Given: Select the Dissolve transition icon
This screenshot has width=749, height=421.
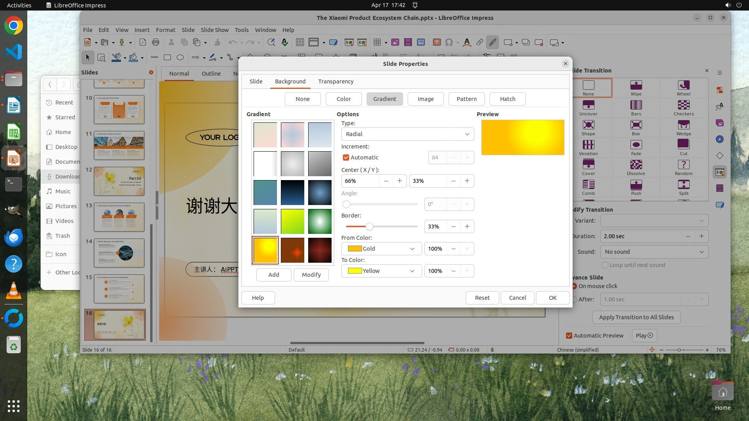Looking at the screenshot, I should [635, 165].
